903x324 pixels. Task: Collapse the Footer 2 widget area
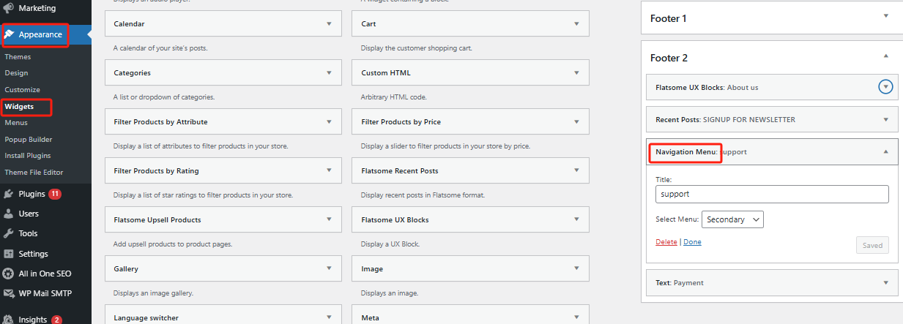[x=885, y=56]
